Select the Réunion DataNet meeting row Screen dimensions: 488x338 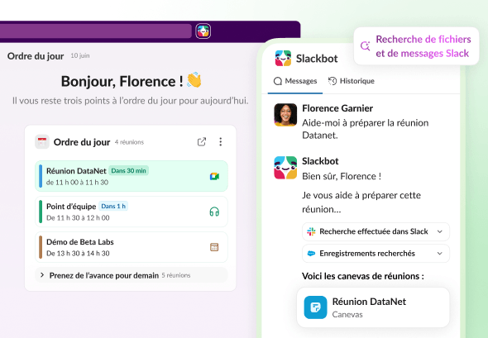coord(132,176)
